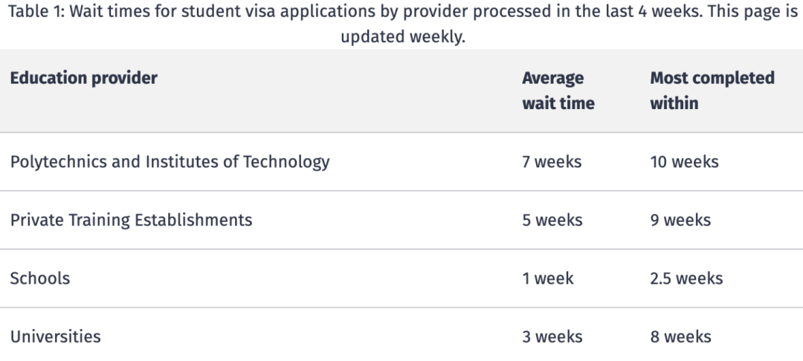Click the word 'Technology' in Polytechnics row
The width and height of the screenshot is (803, 361).
(286, 162)
